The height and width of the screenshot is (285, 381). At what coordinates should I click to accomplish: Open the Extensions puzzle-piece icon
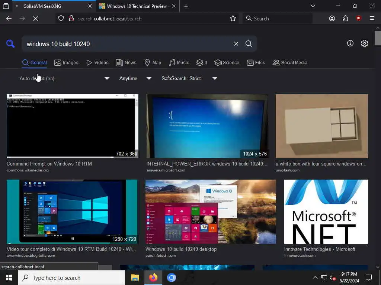pyautogui.click(x=345, y=19)
